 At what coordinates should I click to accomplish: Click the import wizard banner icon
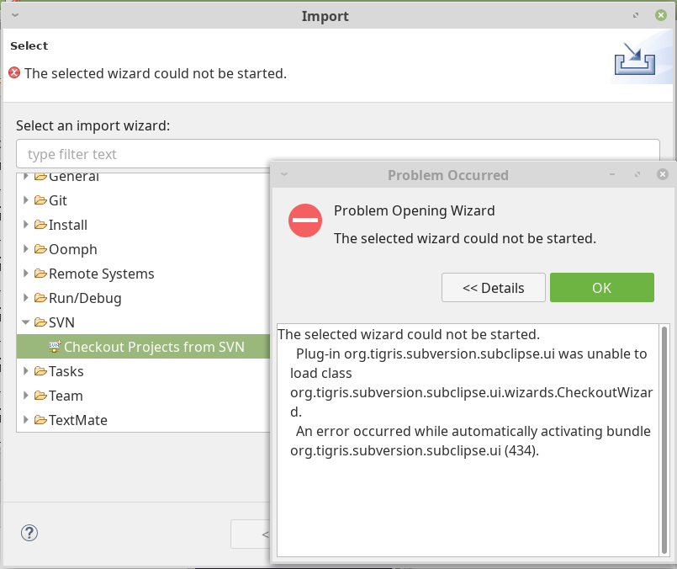coord(635,59)
